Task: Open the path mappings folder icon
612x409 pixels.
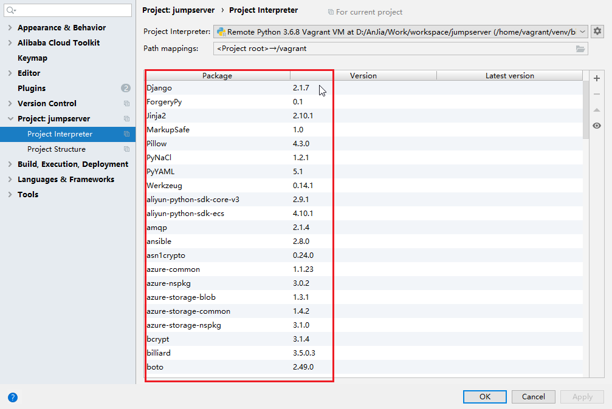Action: (580, 49)
